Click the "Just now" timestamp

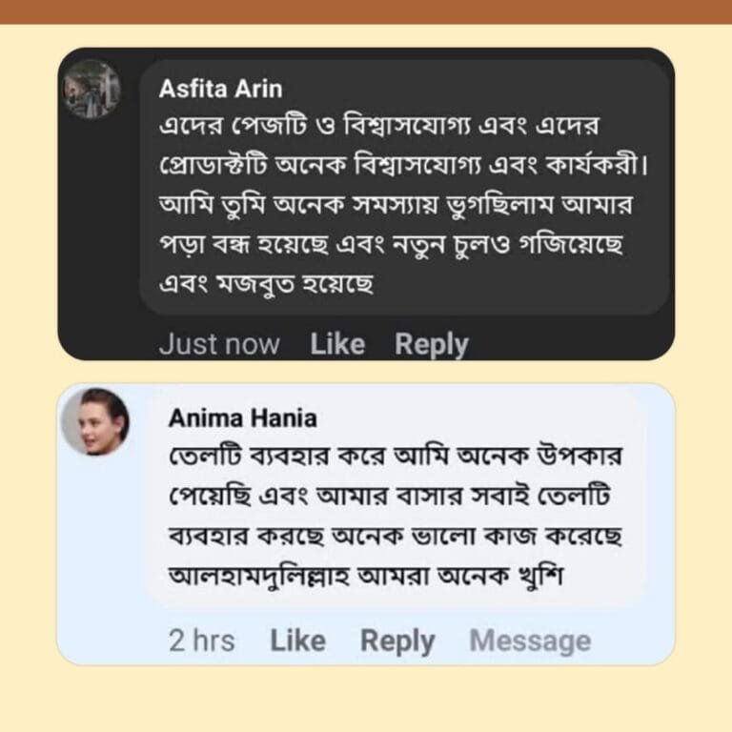[x=219, y=344]
